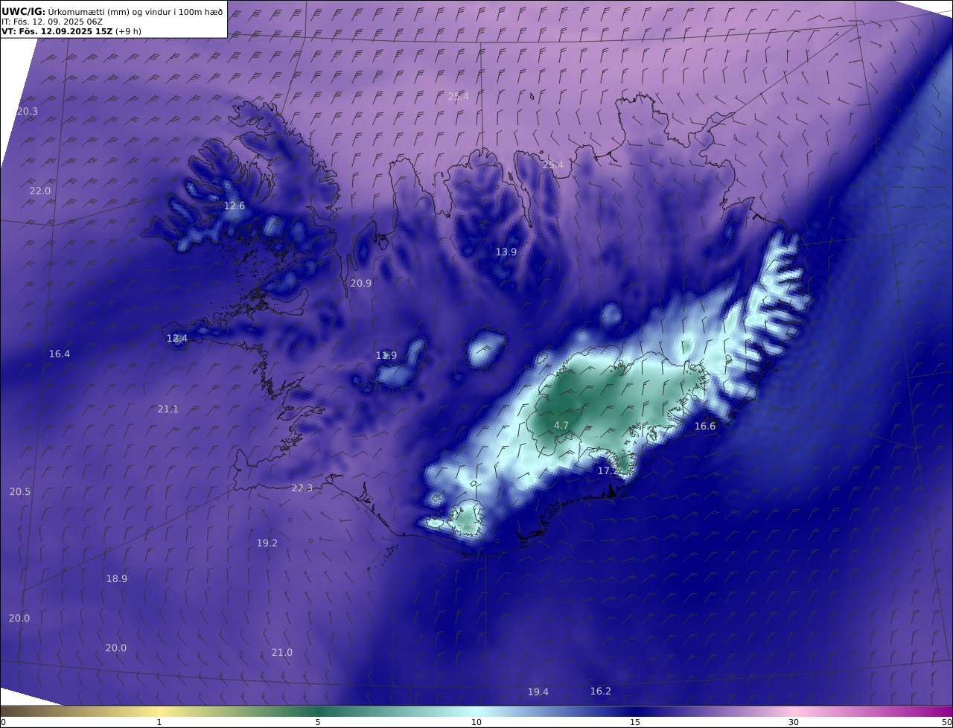Click the 20.3 value label
The image size is (953, 728).
28,112
